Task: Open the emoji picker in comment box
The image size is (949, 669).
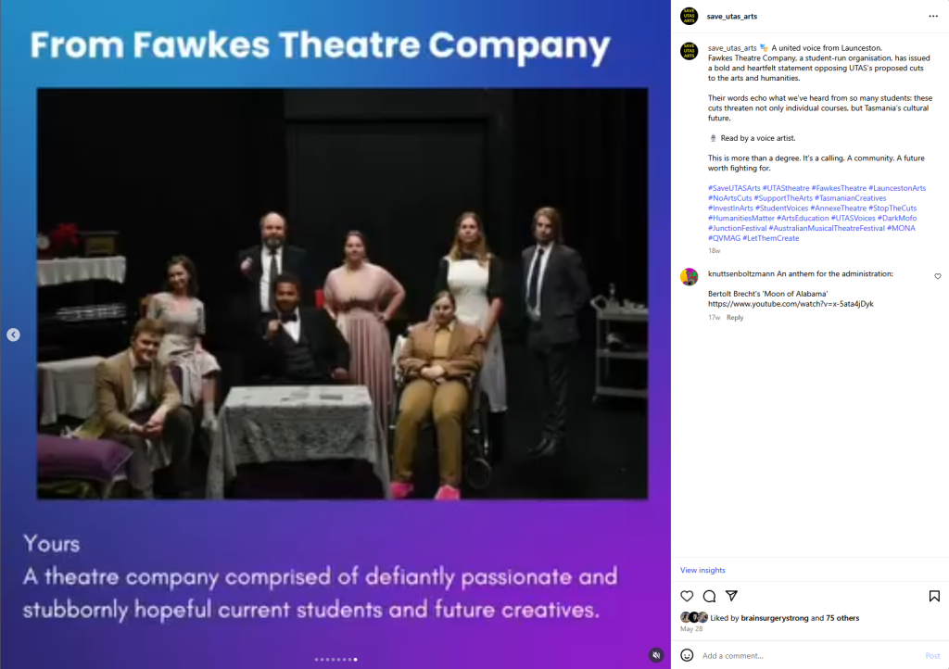Action: point(687,655)
